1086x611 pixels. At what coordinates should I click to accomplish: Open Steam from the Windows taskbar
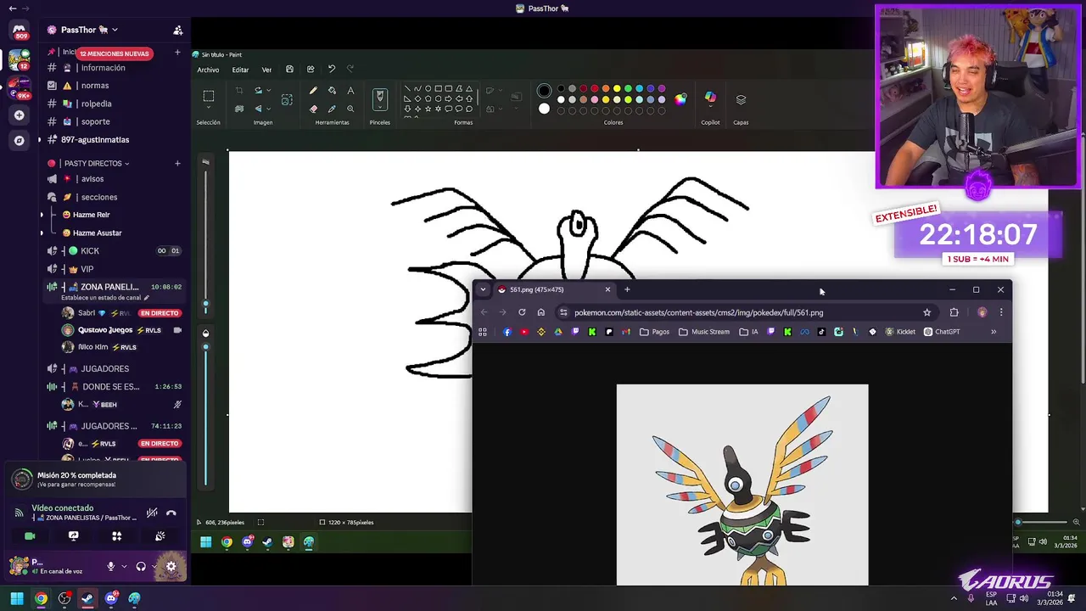point(87,598)
